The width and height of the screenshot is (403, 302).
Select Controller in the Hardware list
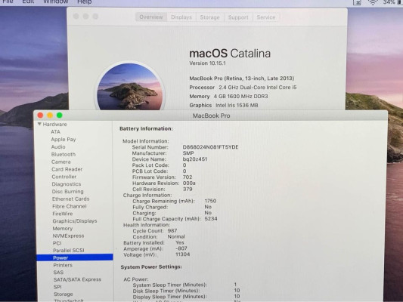point(64,177)
